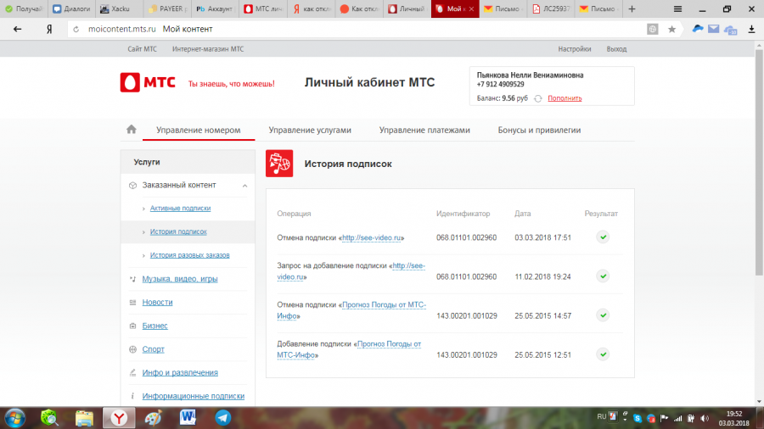Reload the page with the refresh icon

tap(76, 29)
